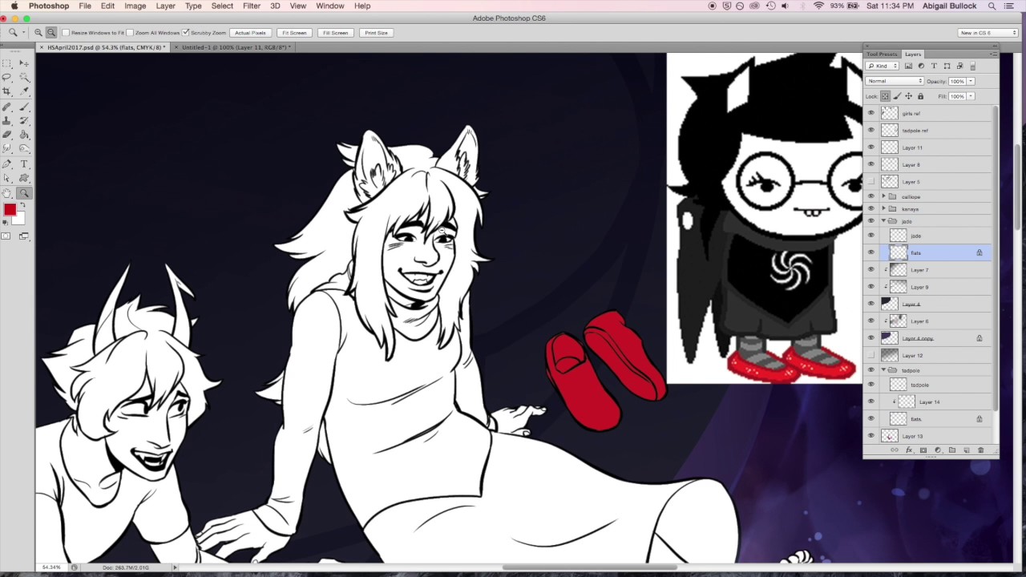Select the Move tool
This screenshot has width=1026, height=577.
coord(24,63)
